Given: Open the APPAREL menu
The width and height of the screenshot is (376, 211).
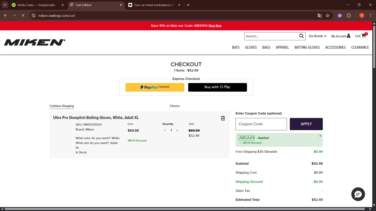Looking at the screenshot, I should click(x=282, y=47).
